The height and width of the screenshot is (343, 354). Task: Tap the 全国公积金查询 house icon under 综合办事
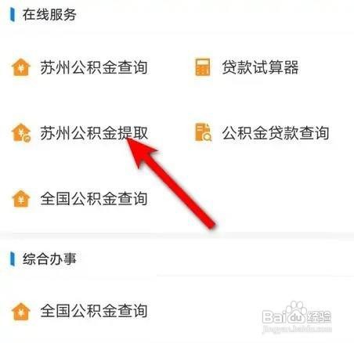[x=21, y=311]
